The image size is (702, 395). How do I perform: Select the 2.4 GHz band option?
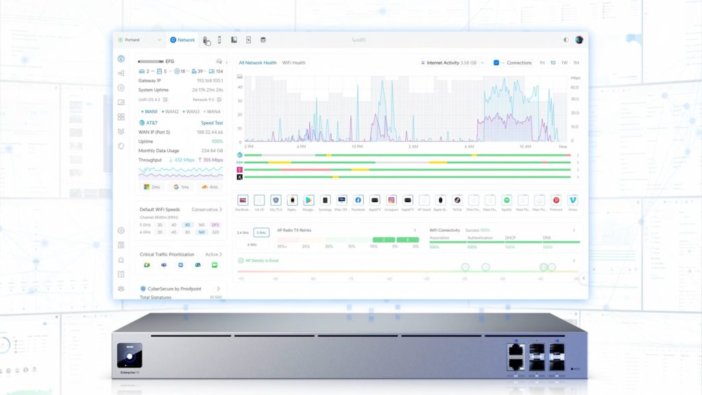click(243, 233)
